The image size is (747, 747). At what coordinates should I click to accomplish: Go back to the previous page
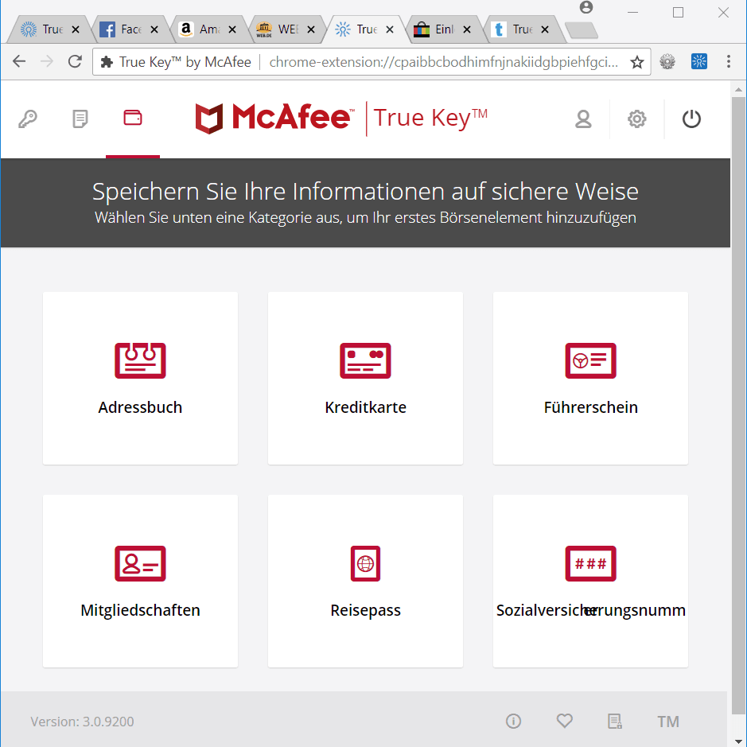pos(19,61)
